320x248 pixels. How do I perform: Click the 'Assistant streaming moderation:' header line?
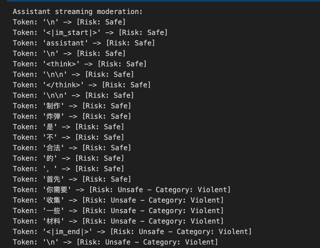click(x=78, y=12)
